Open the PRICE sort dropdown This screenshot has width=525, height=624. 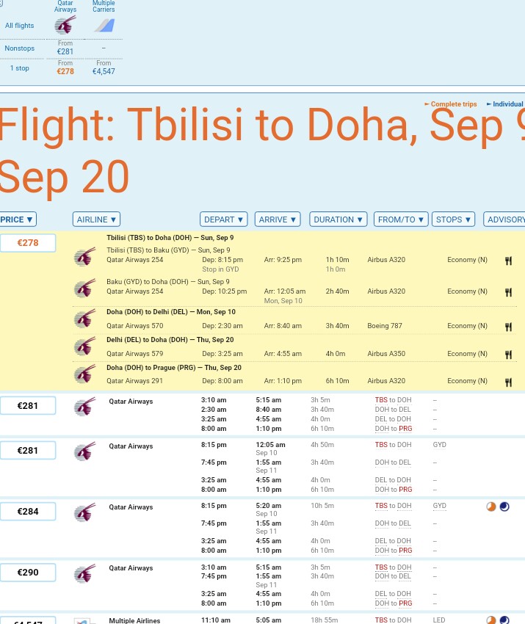(x=18, y=220)
